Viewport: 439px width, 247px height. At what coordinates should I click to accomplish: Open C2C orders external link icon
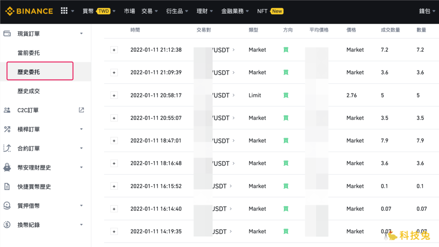coord(81,110)
